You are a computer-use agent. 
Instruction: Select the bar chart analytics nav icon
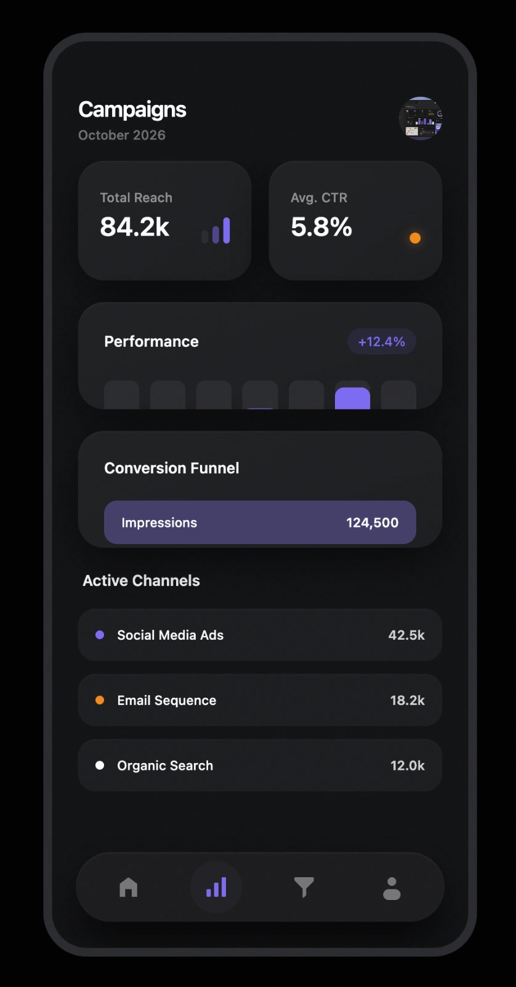(x=216, y=887)
